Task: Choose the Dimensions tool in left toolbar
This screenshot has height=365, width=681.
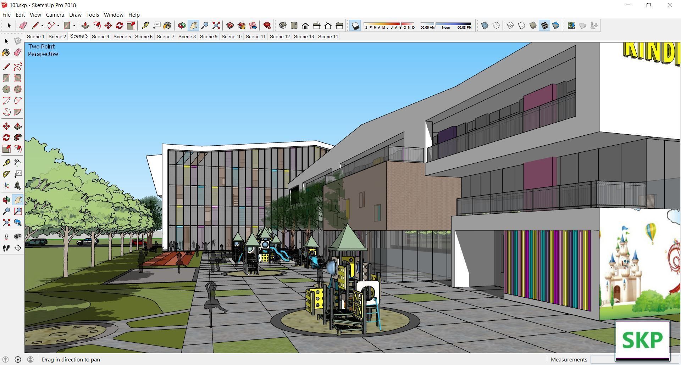Action: coord(18,163)
